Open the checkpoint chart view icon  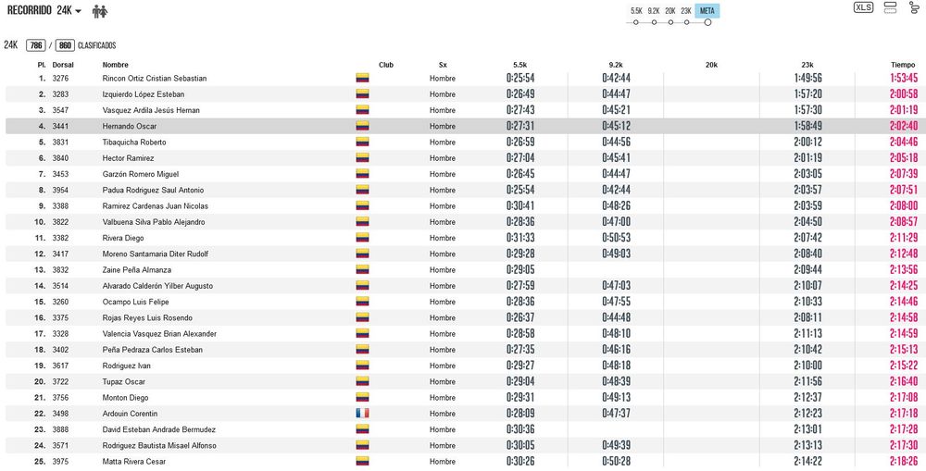(x=913, y=7)
